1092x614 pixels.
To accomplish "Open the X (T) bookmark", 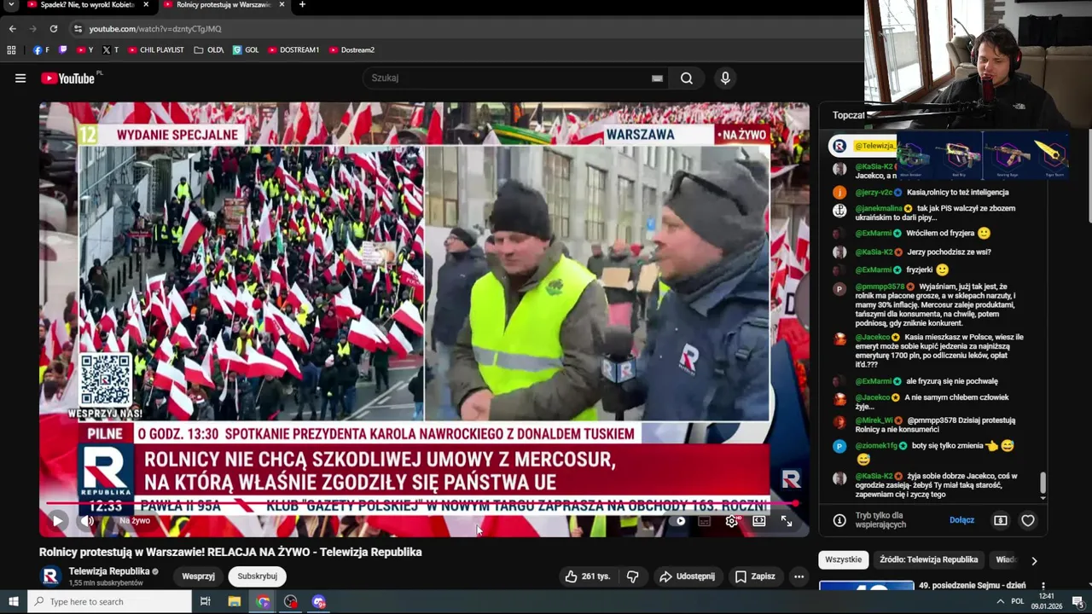I will coord(110,50).
